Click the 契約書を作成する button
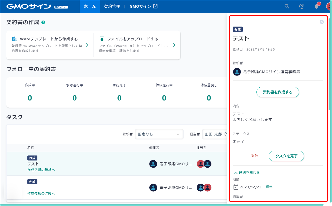332x206 pixels. pos(278,92)
